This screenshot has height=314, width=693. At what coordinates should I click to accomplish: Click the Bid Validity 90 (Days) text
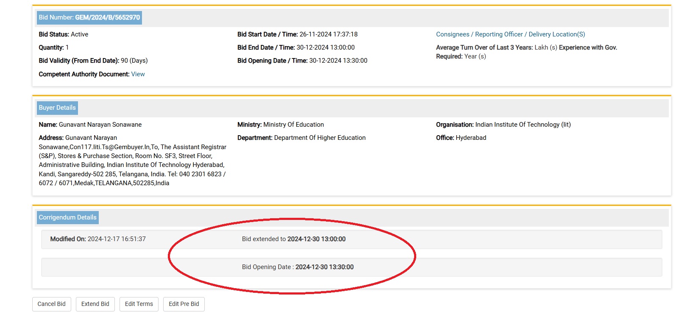pos(93,61)
